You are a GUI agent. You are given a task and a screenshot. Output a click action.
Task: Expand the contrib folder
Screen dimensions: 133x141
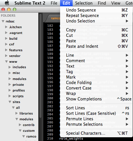[x=20, y=125]
